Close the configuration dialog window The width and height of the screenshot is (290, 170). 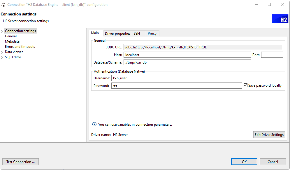pos(283,4)
